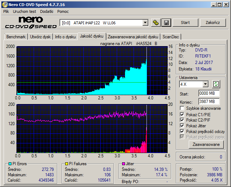Click the Koniec field showing 3987 MB

click(209, 102)
